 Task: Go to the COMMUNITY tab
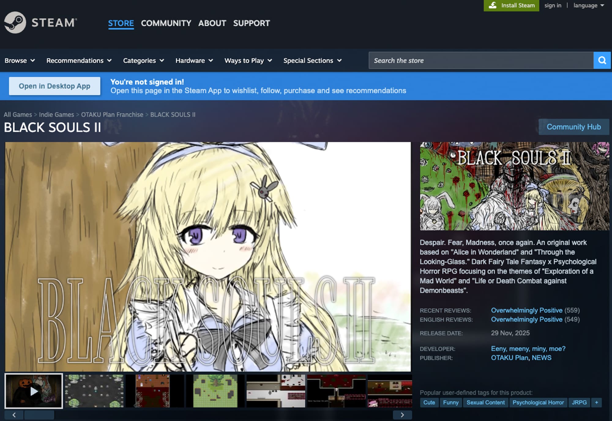[166, 23]
